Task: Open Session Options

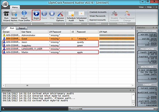Action: coord(60,16)
